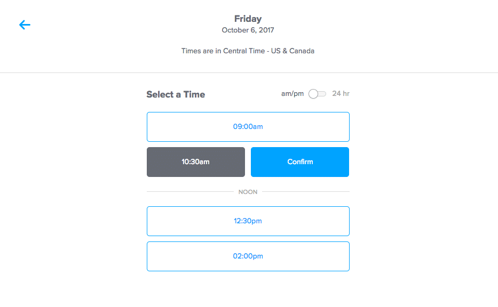Click the Select a Time heading
The image size is (498, 307).
click(175, 94)
